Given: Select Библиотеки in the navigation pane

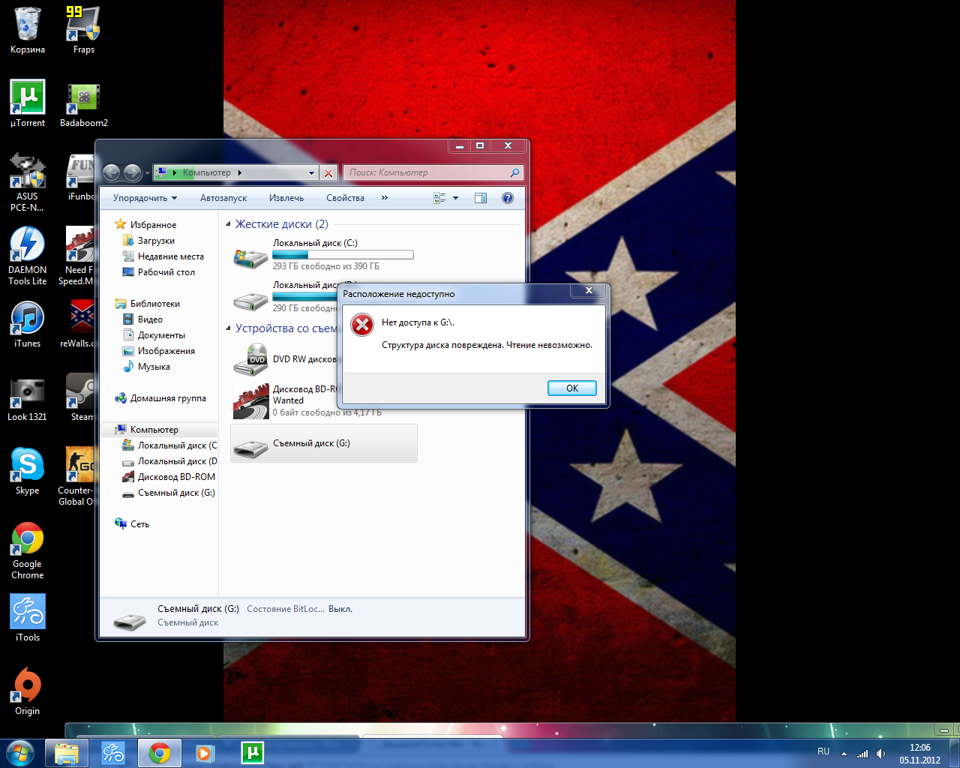Looking at the screenshot, I should point(154,304).
